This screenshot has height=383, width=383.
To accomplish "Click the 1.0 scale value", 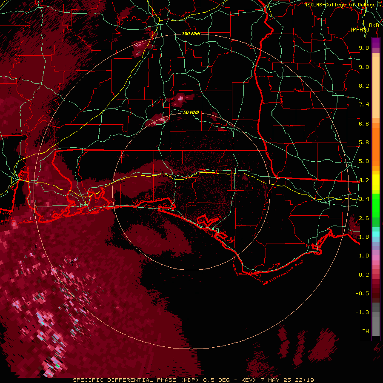I will pyautogui.click(x=364, y=256).
